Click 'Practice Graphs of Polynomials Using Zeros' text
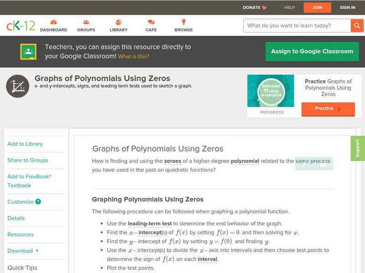Viewport: 365px width, 273px height. (x=328, y=87)
